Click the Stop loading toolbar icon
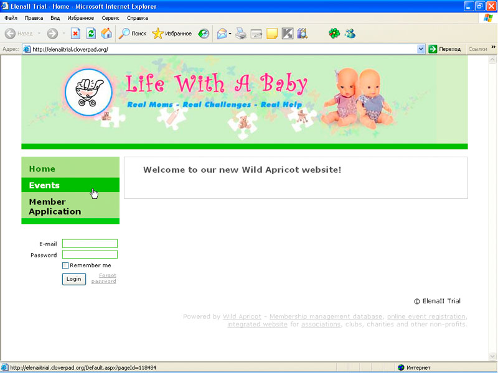Screen dimensions: 498x373 click(x=75, y=34)
